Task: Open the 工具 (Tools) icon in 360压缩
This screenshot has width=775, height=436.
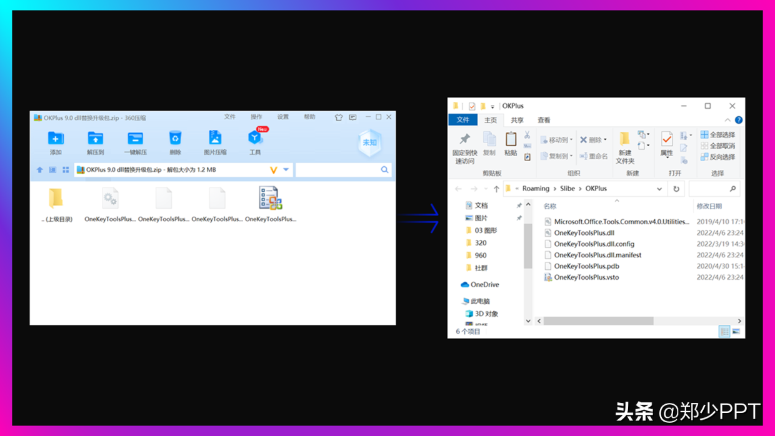Action: click(255, 138)
